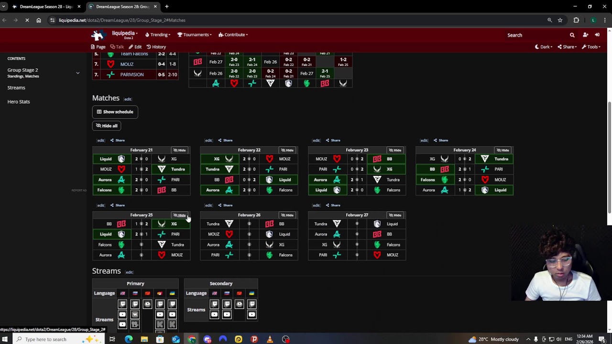
Task: Go to Hero Stats in the contents sidebar
Action: 19,101
